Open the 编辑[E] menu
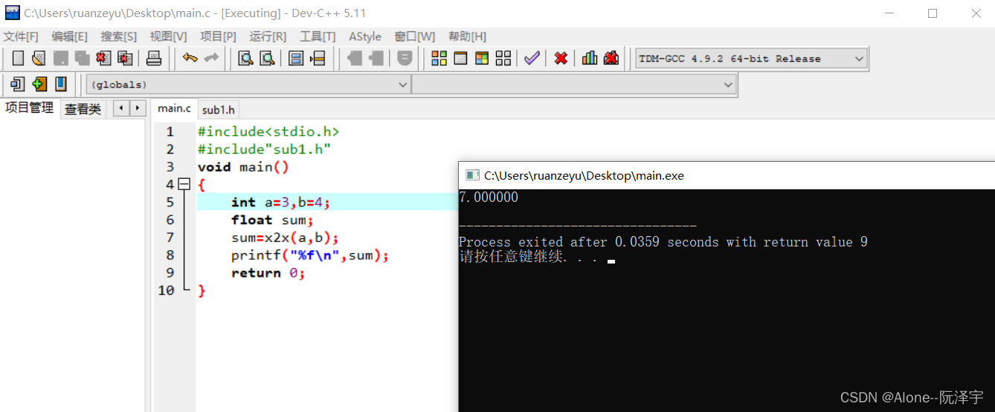 pyautogui.click(x=70, y=36)
